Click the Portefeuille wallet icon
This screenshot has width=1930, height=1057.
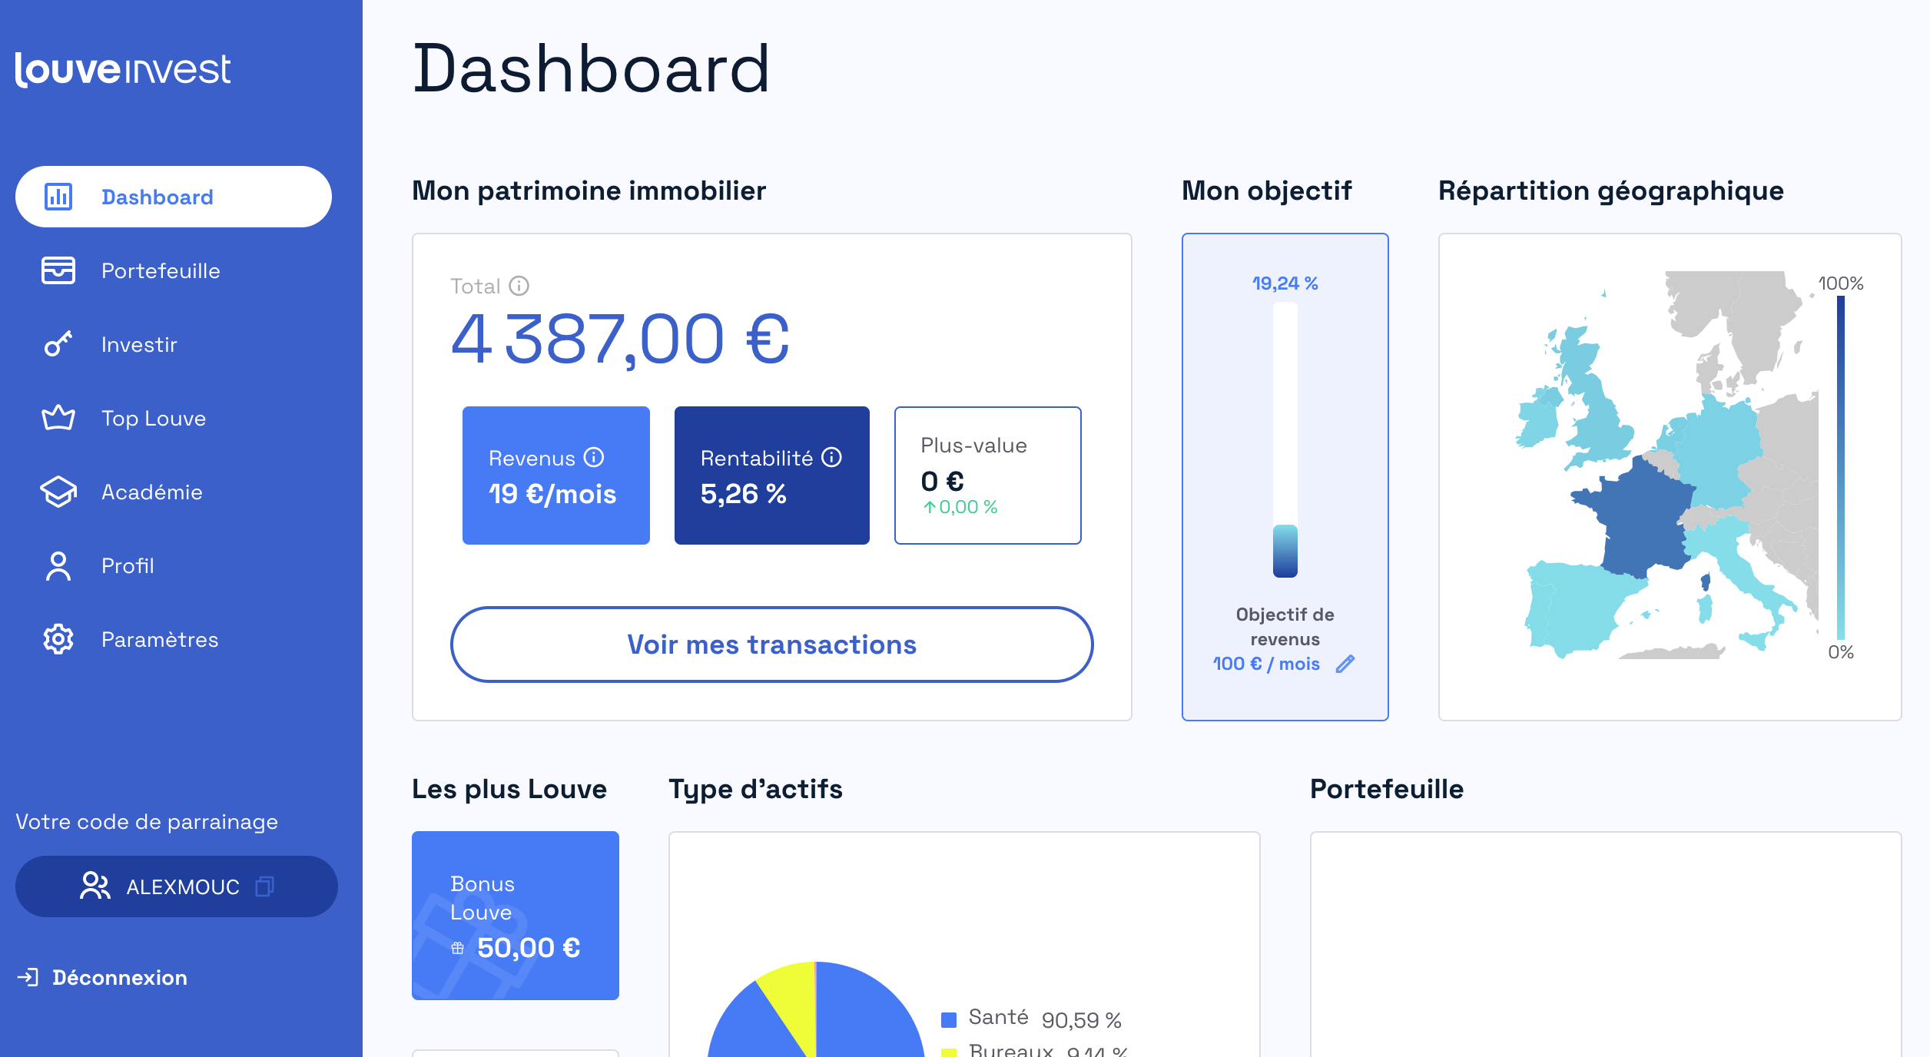(58, 270)
